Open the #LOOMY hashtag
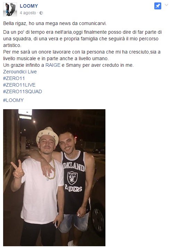Image resolution: width=172 pixels, height=249 pixels. click(13, 100)
